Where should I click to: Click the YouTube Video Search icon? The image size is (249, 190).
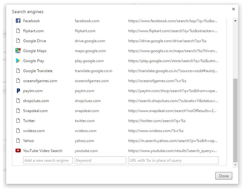pos(18,150)
